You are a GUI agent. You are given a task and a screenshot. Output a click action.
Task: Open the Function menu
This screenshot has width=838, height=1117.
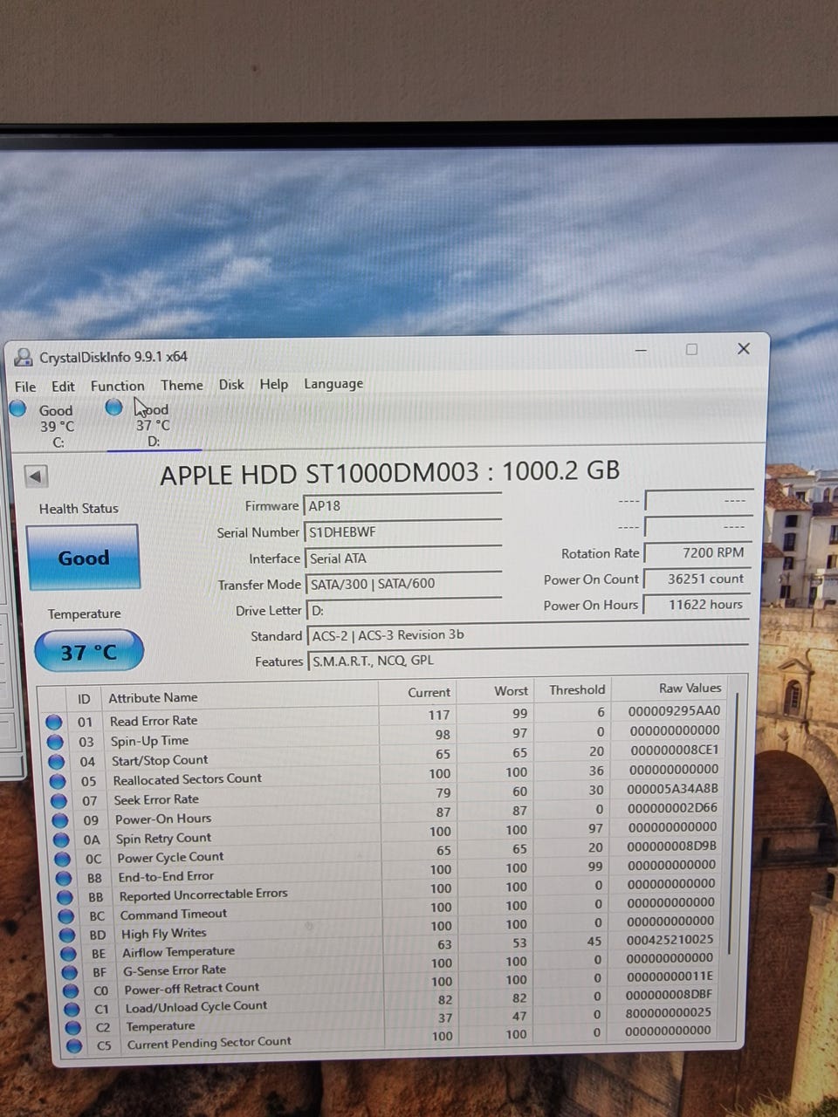click(x=118, y=386)
